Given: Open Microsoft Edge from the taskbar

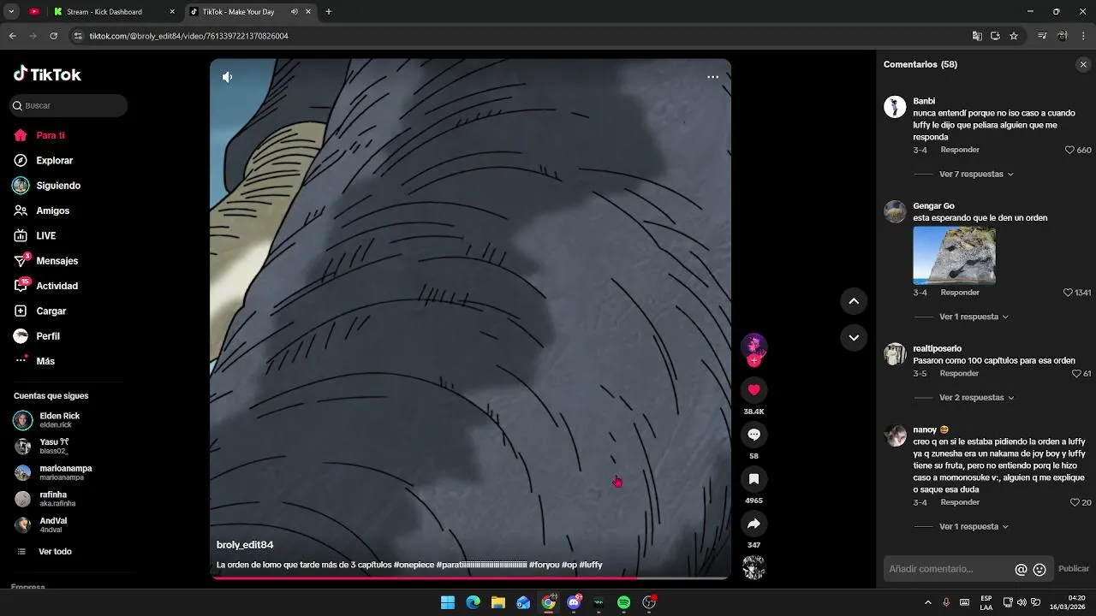Looking at the screenshot, I should pyautogui.click(x=473, y=602).
